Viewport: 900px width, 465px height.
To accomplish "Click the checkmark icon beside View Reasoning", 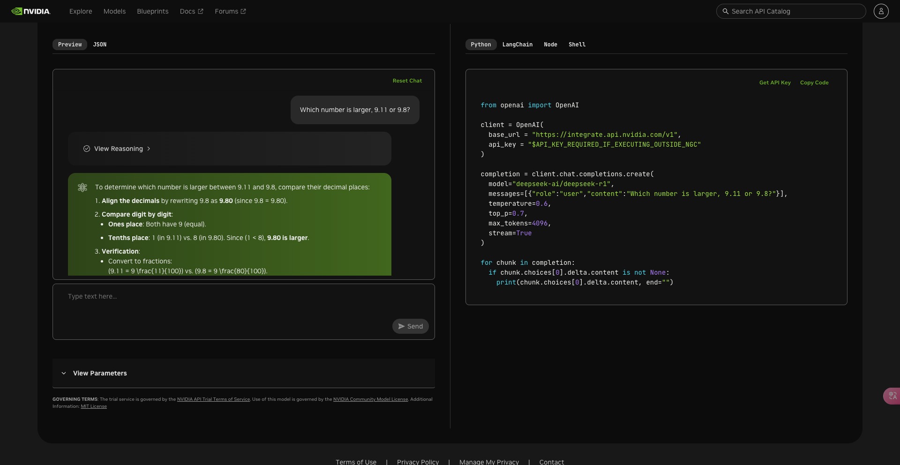I will [x=87, y=149].
